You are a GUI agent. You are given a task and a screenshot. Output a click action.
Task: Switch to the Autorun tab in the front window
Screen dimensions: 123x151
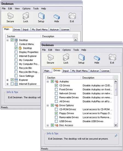coord(95,71)
